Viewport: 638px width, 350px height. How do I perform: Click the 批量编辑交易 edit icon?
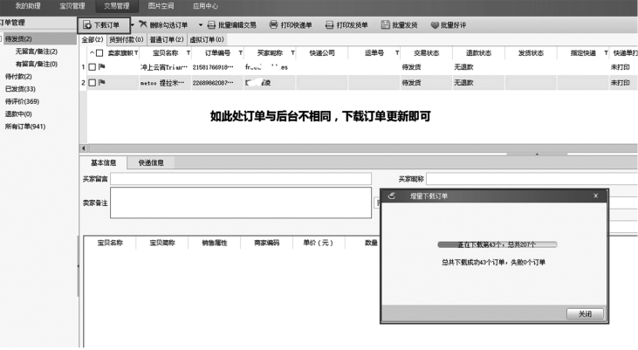(211, 25)
